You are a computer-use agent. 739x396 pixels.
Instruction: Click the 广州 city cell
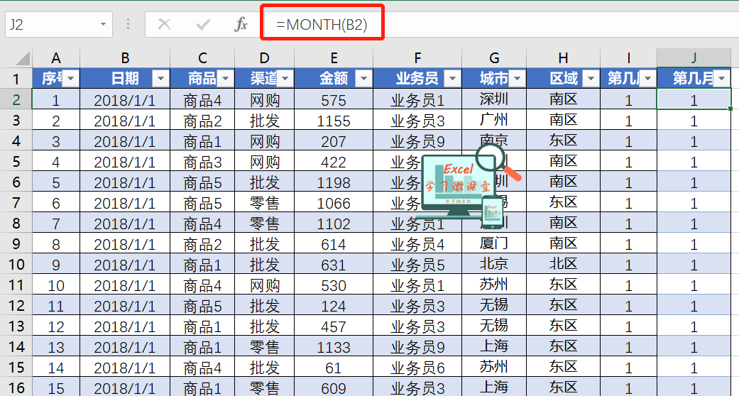click(x=494, y=120)
